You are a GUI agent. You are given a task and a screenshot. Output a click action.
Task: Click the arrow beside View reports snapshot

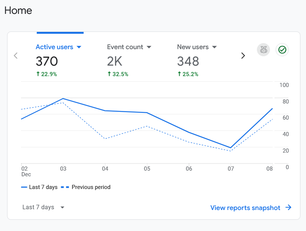(288, 208)
